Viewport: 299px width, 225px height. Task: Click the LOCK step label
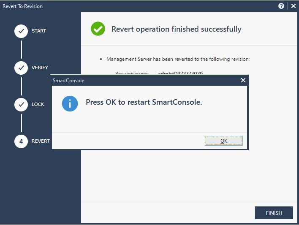(38, 105)
